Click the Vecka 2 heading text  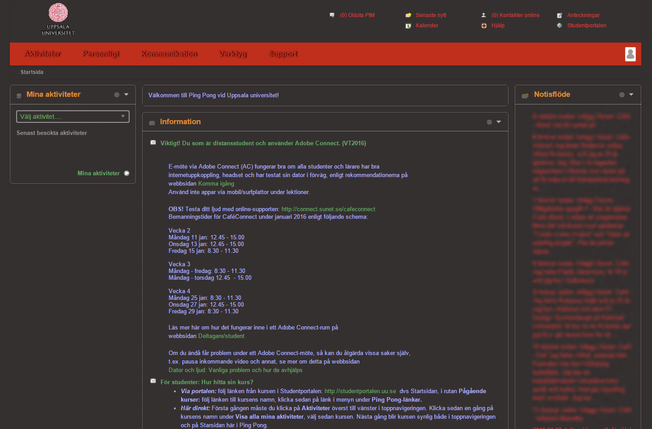click(x=179, y=231)
